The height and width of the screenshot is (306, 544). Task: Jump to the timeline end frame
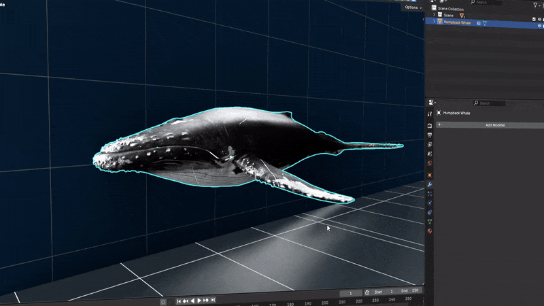[213, 300]
